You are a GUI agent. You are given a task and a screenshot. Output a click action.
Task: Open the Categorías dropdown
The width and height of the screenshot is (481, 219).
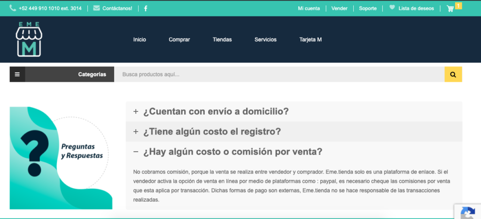click(92, 74)
